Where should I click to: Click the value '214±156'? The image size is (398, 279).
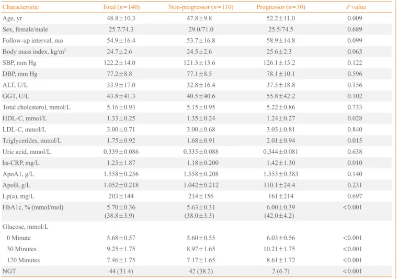[201, 196]
